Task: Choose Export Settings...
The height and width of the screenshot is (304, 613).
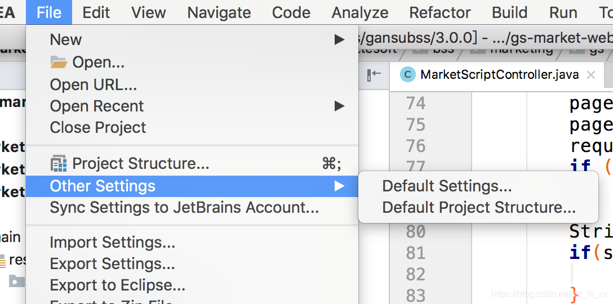Action: pos(192,264)
